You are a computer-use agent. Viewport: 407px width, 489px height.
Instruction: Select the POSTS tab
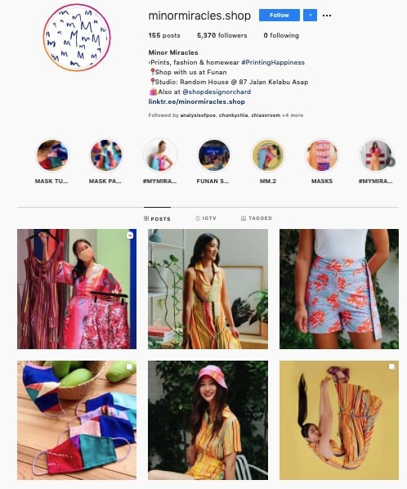pyautogui.click(x=157, y=218)
